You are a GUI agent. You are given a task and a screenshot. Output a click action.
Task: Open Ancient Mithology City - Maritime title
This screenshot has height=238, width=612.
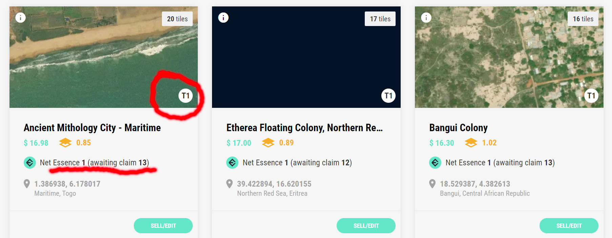click(92, 128)
